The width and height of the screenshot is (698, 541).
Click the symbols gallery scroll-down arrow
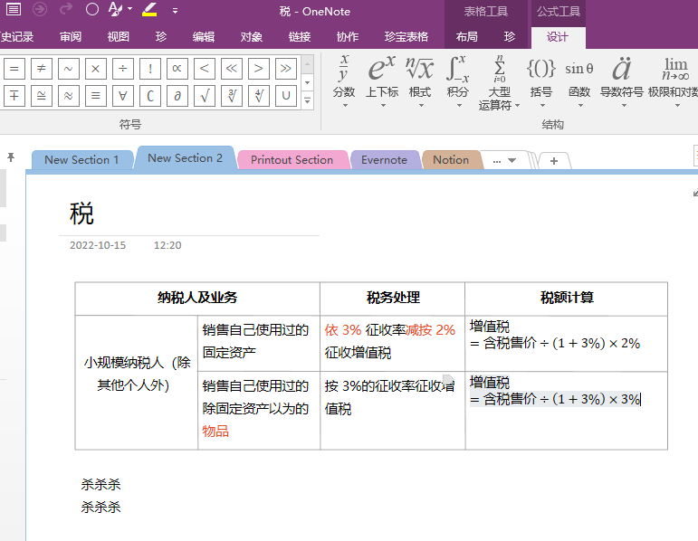click(x=307, y=82)
